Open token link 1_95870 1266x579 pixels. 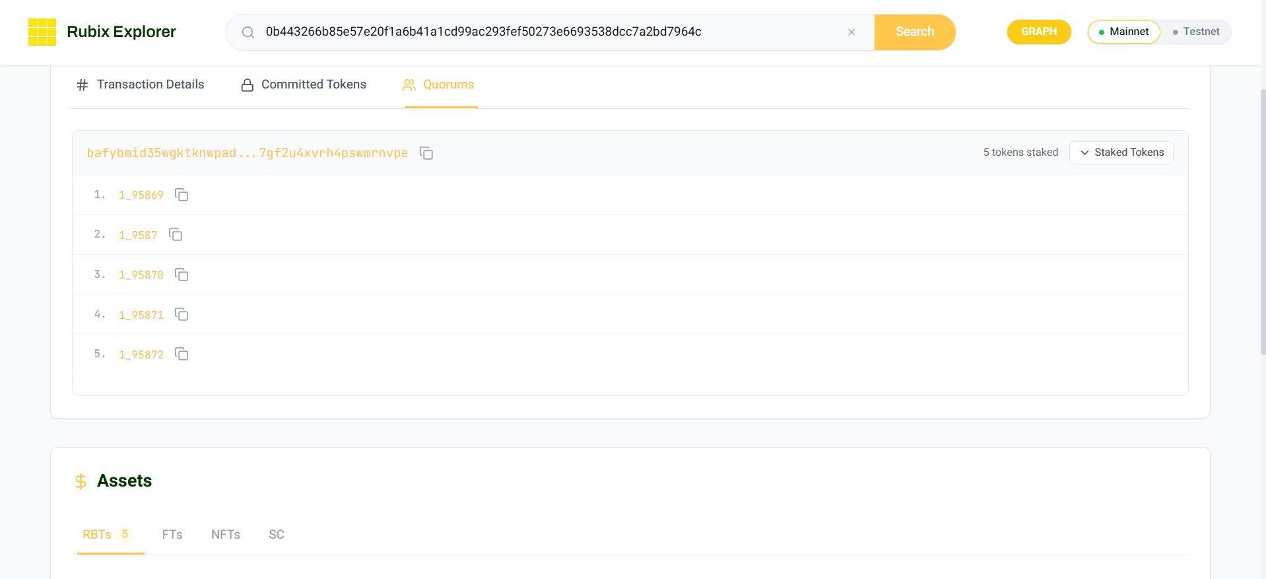pos(141,275)
